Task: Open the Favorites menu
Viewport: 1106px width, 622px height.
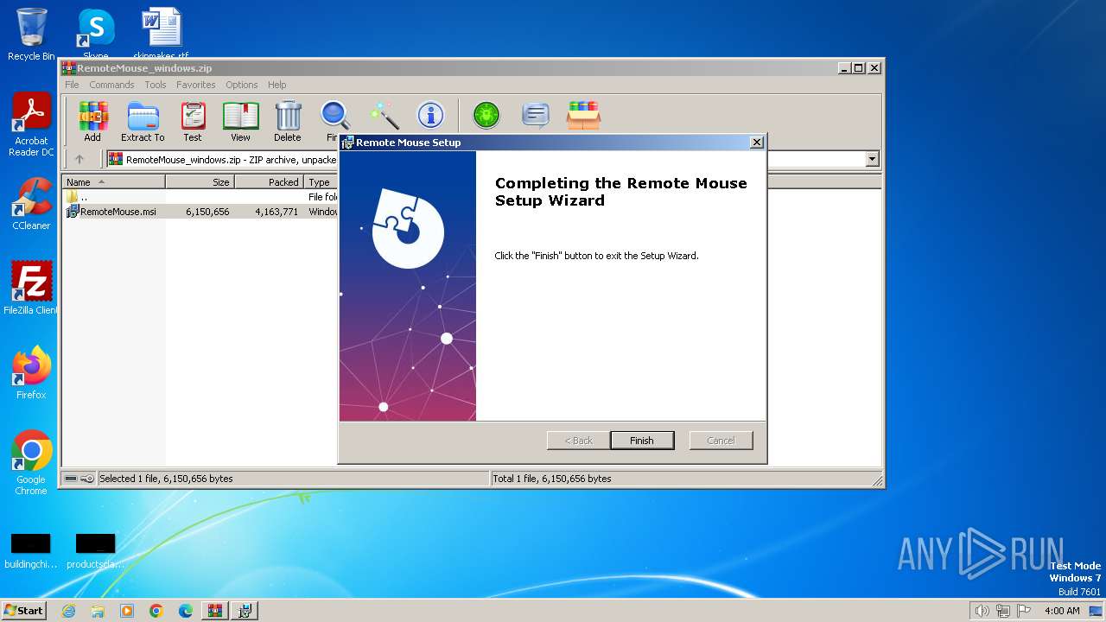Action: [x=196, y=85]
